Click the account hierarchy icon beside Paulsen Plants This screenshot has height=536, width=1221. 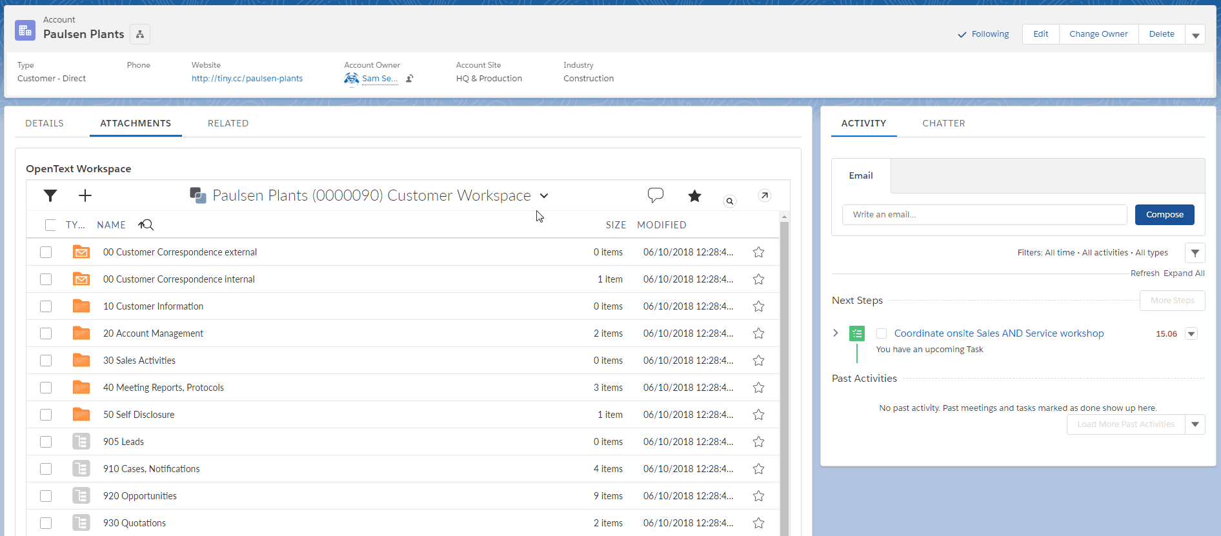pos(140,34)
